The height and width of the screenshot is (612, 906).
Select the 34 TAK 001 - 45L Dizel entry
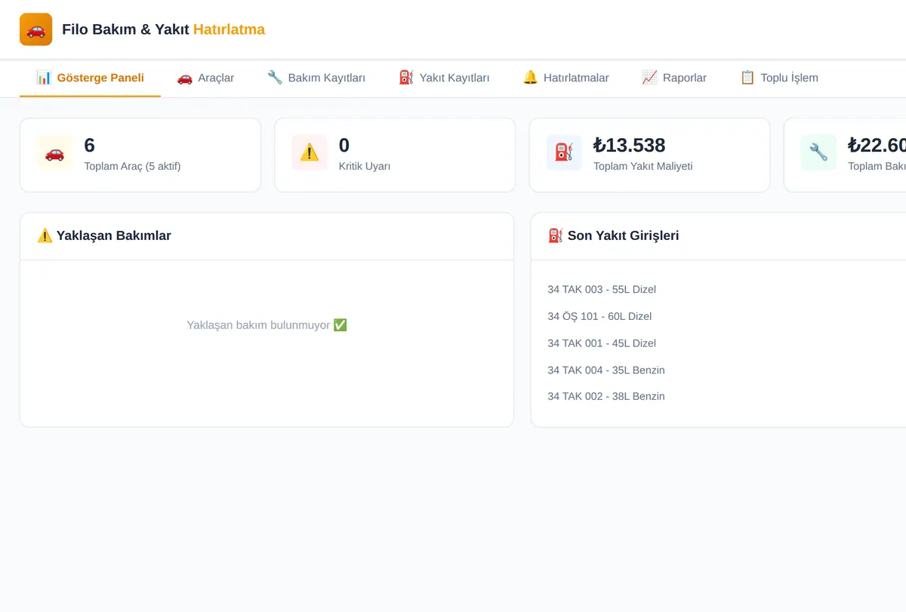tap(602, 343)
